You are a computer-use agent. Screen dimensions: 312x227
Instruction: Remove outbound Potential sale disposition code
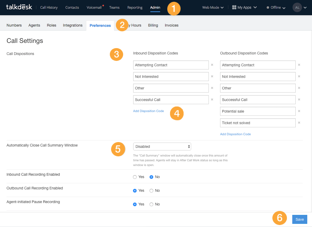coord(299,111)
